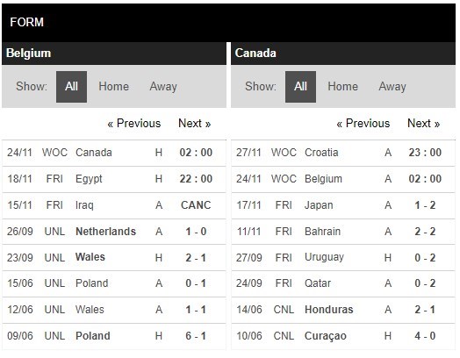
Task: Go to Next Belgium results
Action: [x=195, y=123]
